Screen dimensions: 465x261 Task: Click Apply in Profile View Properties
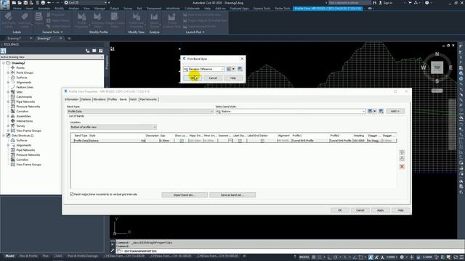point(380,210)
